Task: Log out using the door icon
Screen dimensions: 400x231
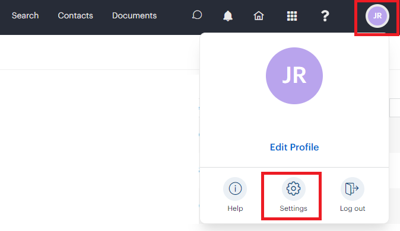Action: click(x=353, y=195)
